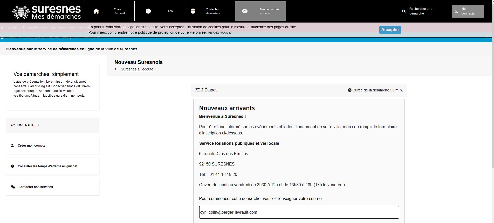Follow the rendez-vous ici privacy link

pos(220,32)
